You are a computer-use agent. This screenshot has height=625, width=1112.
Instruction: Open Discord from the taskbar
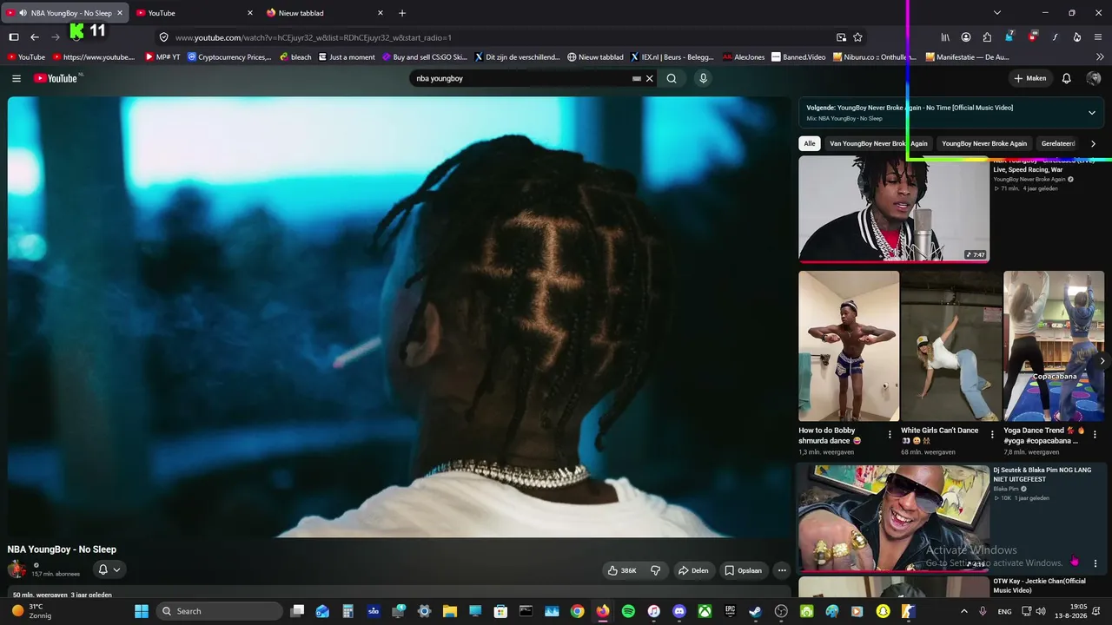[x=679, y=611]
